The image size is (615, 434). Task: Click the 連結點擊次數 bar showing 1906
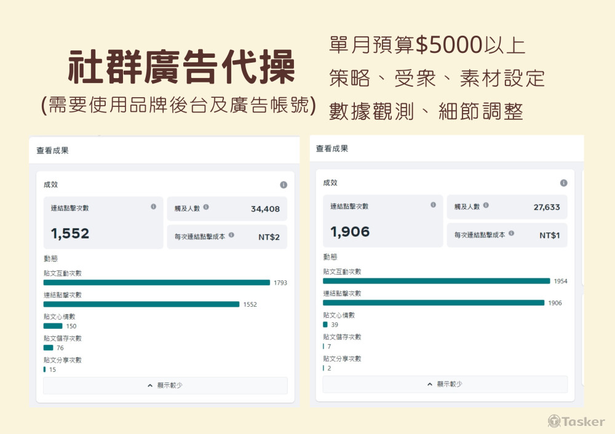click(x=433, y=302)
